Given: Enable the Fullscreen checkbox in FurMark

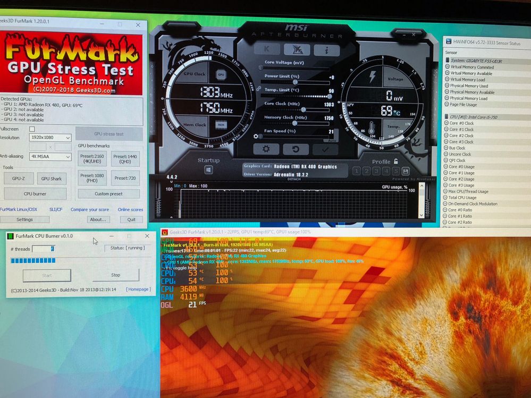Looking at the screenshot, I should click(32, 129).
